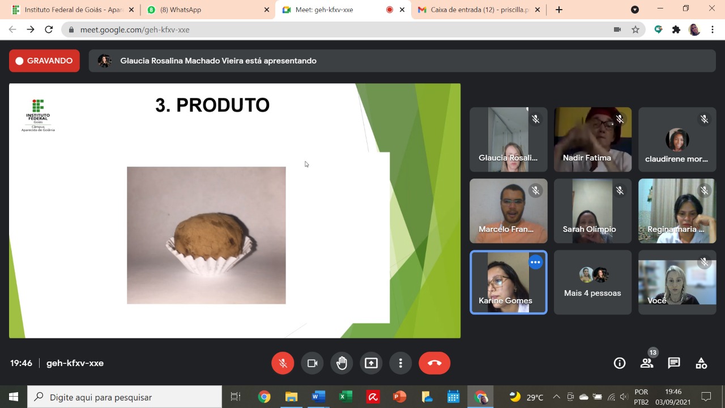This screenshot has height=408, width=725.
Task: Open the chat with everyone panel
Action: [x=674, y=363]
